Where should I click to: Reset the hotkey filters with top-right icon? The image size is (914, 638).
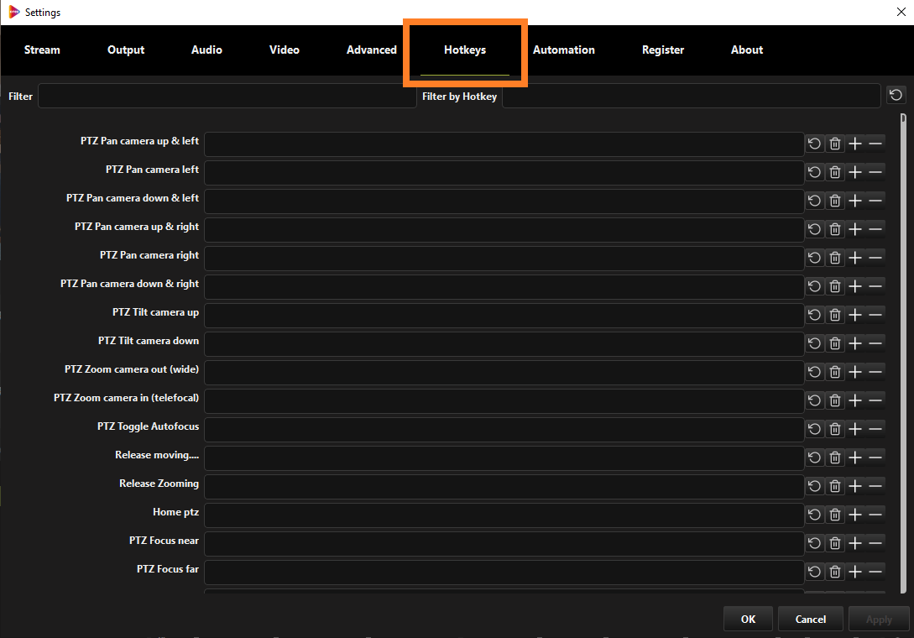(x=896, y=95)
